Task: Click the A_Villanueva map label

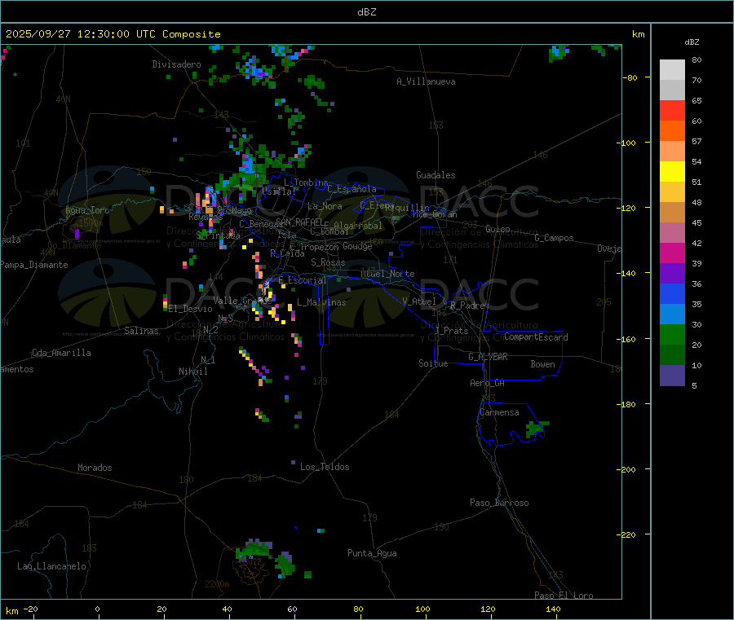Action: (x=426, y=81)
